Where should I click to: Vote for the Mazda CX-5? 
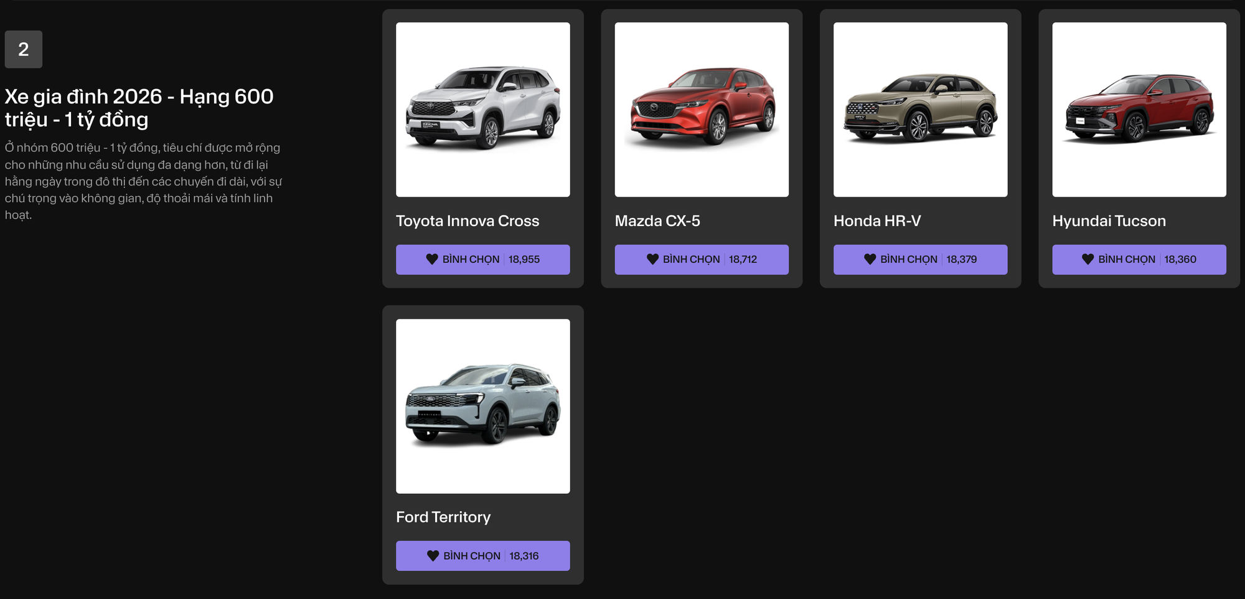(x=702, y=259)
